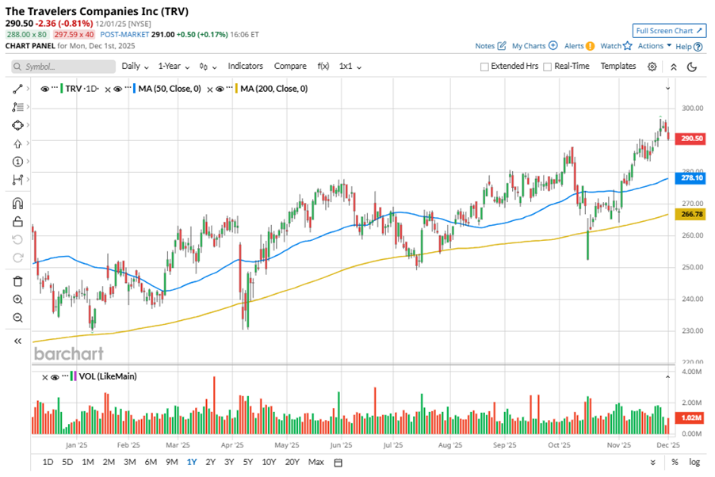Click the Full Screen Chart button
The height and width of the screenshot is (477, 715).
[669, 31]
